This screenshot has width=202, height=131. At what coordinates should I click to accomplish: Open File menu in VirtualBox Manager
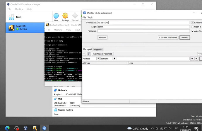9,9
